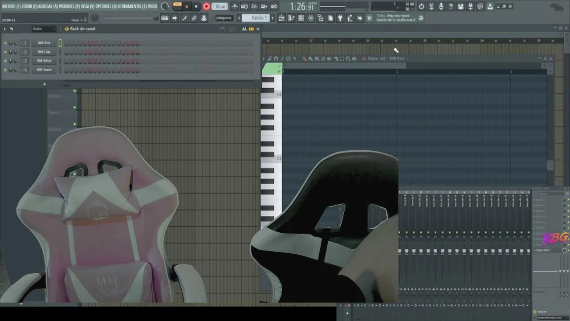
Task: Open the channel rack view icon
Action: [301, 18]
